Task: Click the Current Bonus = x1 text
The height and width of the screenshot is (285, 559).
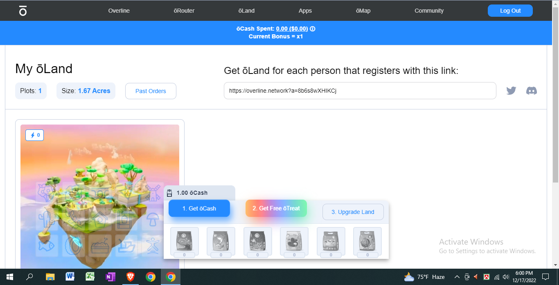Action: tap(276, 36)
